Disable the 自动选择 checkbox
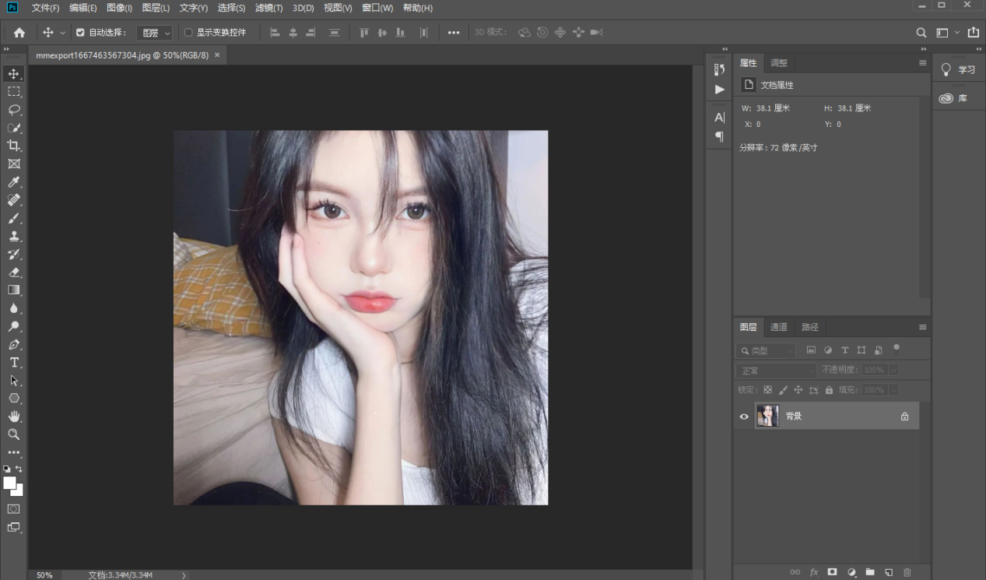 (80, 33)
